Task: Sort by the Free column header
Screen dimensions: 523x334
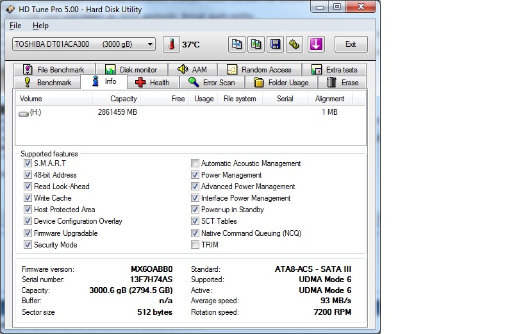Action: [165, 99]
